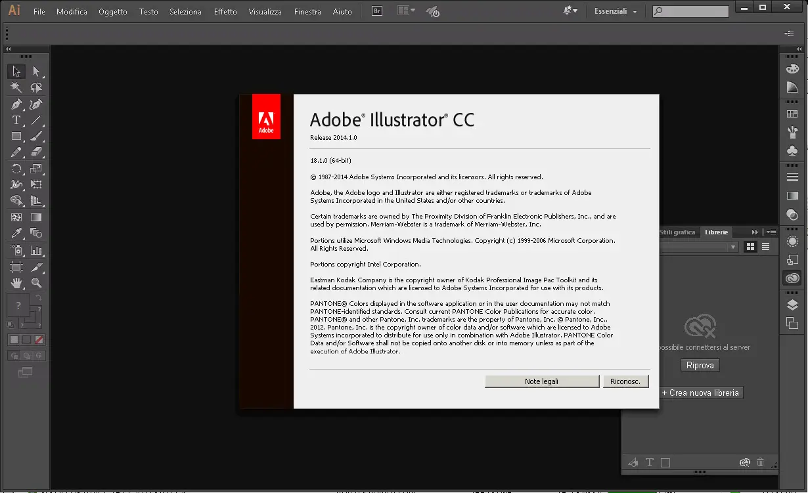Select the Line Segment tool
The width and height of the screenshot is (808, 493).
coord(36,120)
